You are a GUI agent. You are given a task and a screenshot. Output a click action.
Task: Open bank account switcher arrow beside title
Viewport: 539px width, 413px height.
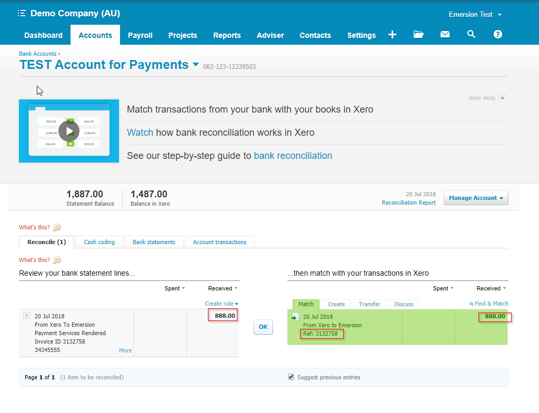pyautogui.click(x=196, y=65)
